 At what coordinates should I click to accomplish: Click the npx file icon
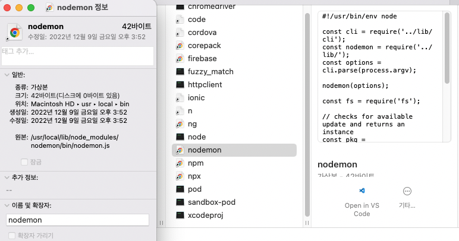coord(180,176)
